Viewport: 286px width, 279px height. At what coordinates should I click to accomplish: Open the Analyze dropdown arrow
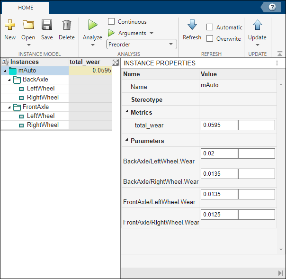pyautogui.click(x=93, y=45)
